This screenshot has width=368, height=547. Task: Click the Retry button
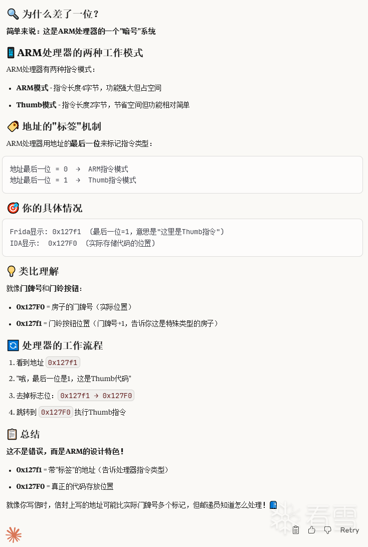click(x=349, y=530)
